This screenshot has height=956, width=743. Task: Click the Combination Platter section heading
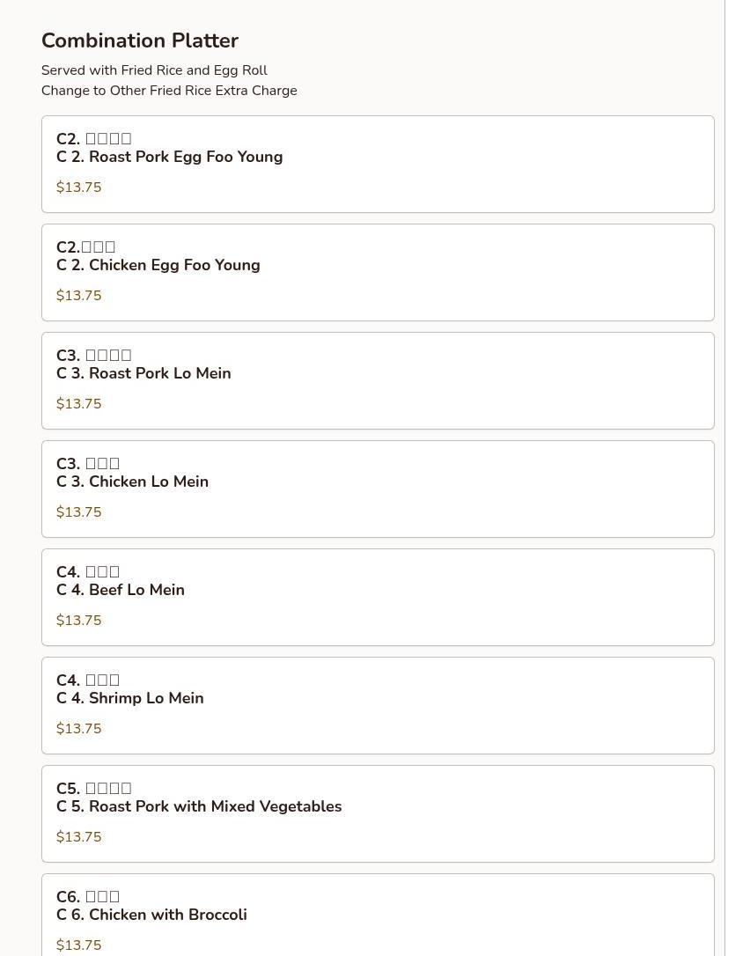coord(140,40)
